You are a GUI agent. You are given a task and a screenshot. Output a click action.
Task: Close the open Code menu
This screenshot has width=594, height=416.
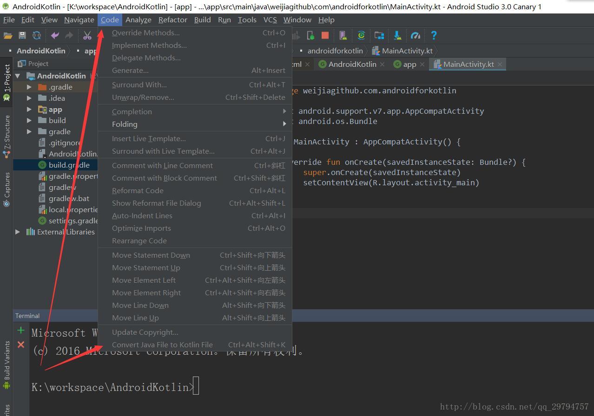click(110, 19)
